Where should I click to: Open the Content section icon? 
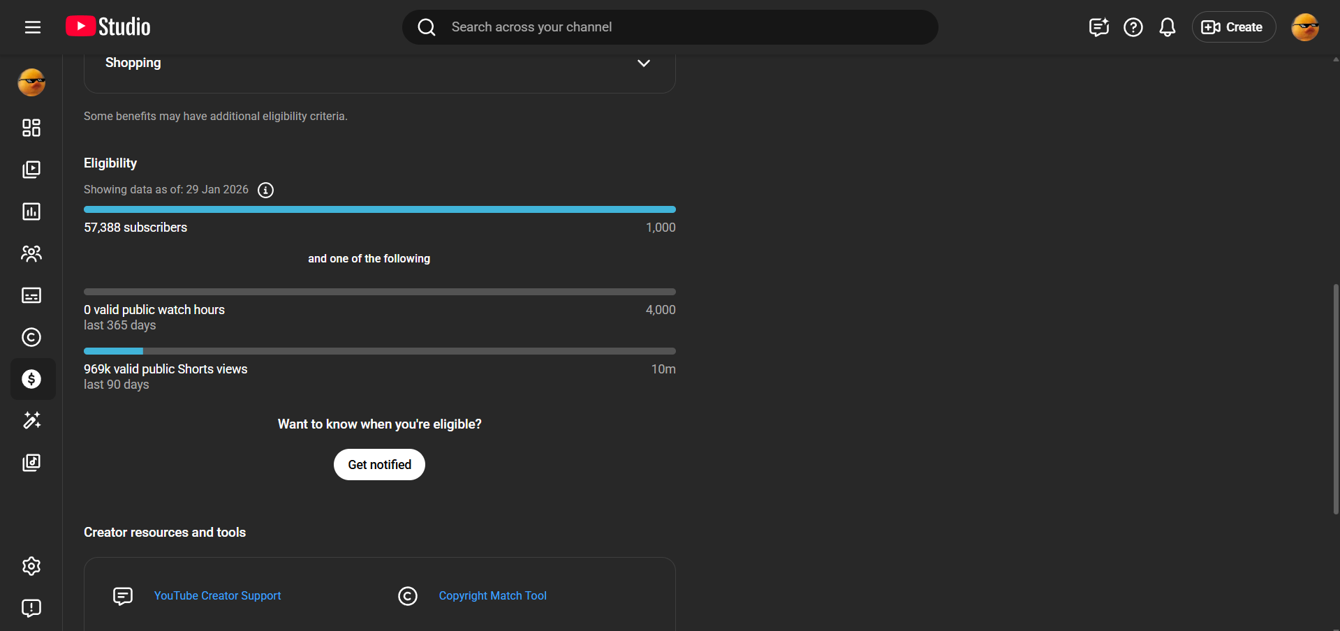31,170
